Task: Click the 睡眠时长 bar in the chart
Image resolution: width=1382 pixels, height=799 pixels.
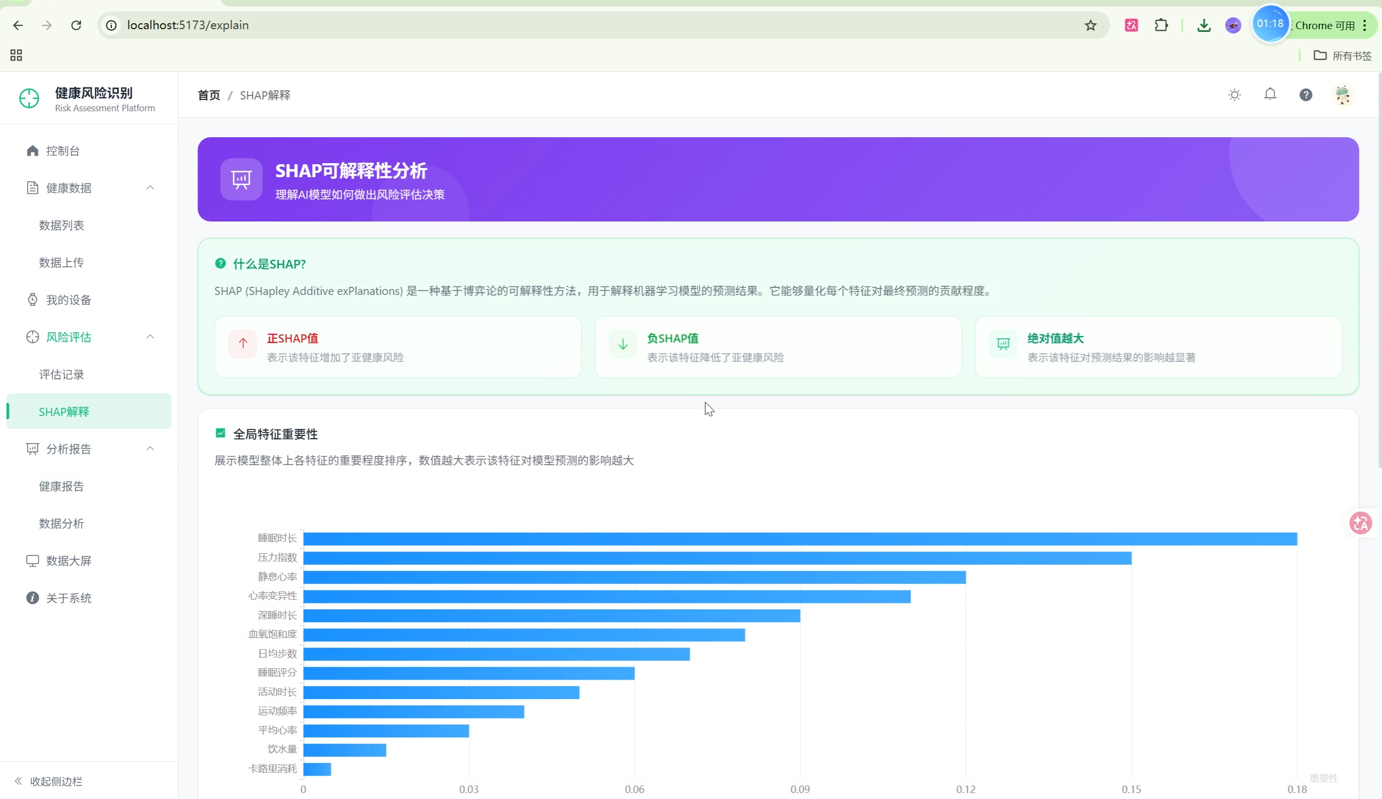Action: [x=800, y=538]
